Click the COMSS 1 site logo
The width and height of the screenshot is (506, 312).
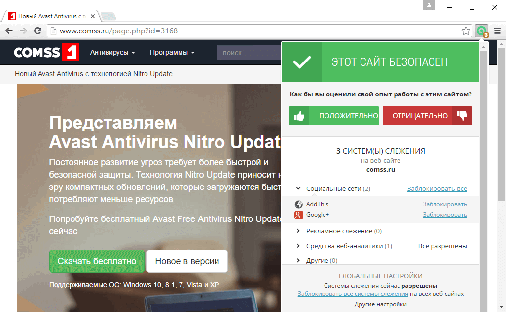tap(46, 53)
